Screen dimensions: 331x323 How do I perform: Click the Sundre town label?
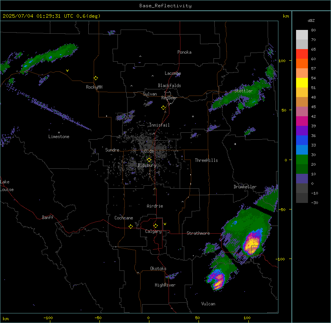(112, 150)
